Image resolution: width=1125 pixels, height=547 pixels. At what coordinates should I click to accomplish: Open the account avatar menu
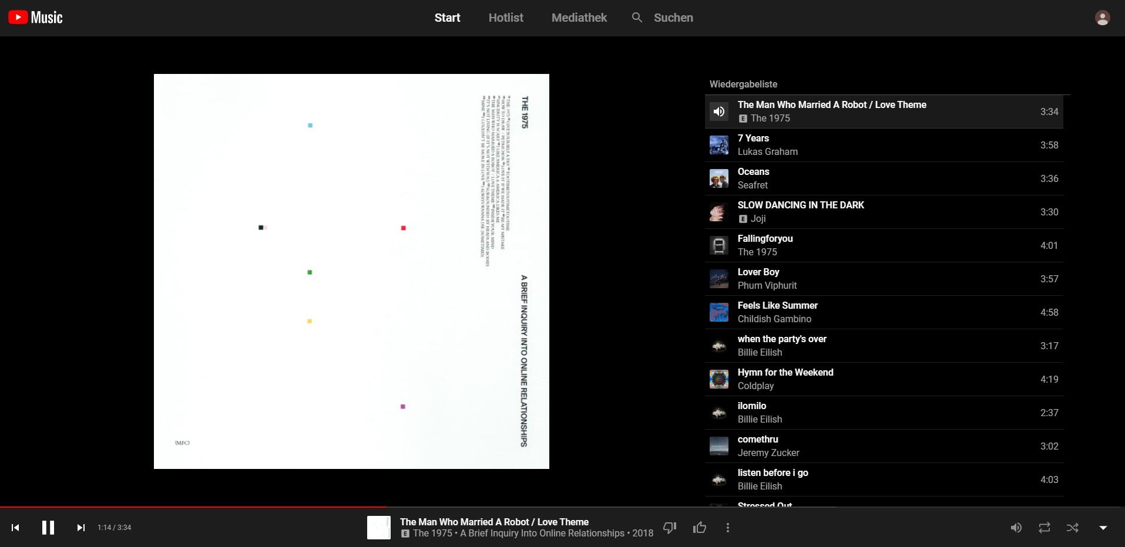pos(1102,18)
